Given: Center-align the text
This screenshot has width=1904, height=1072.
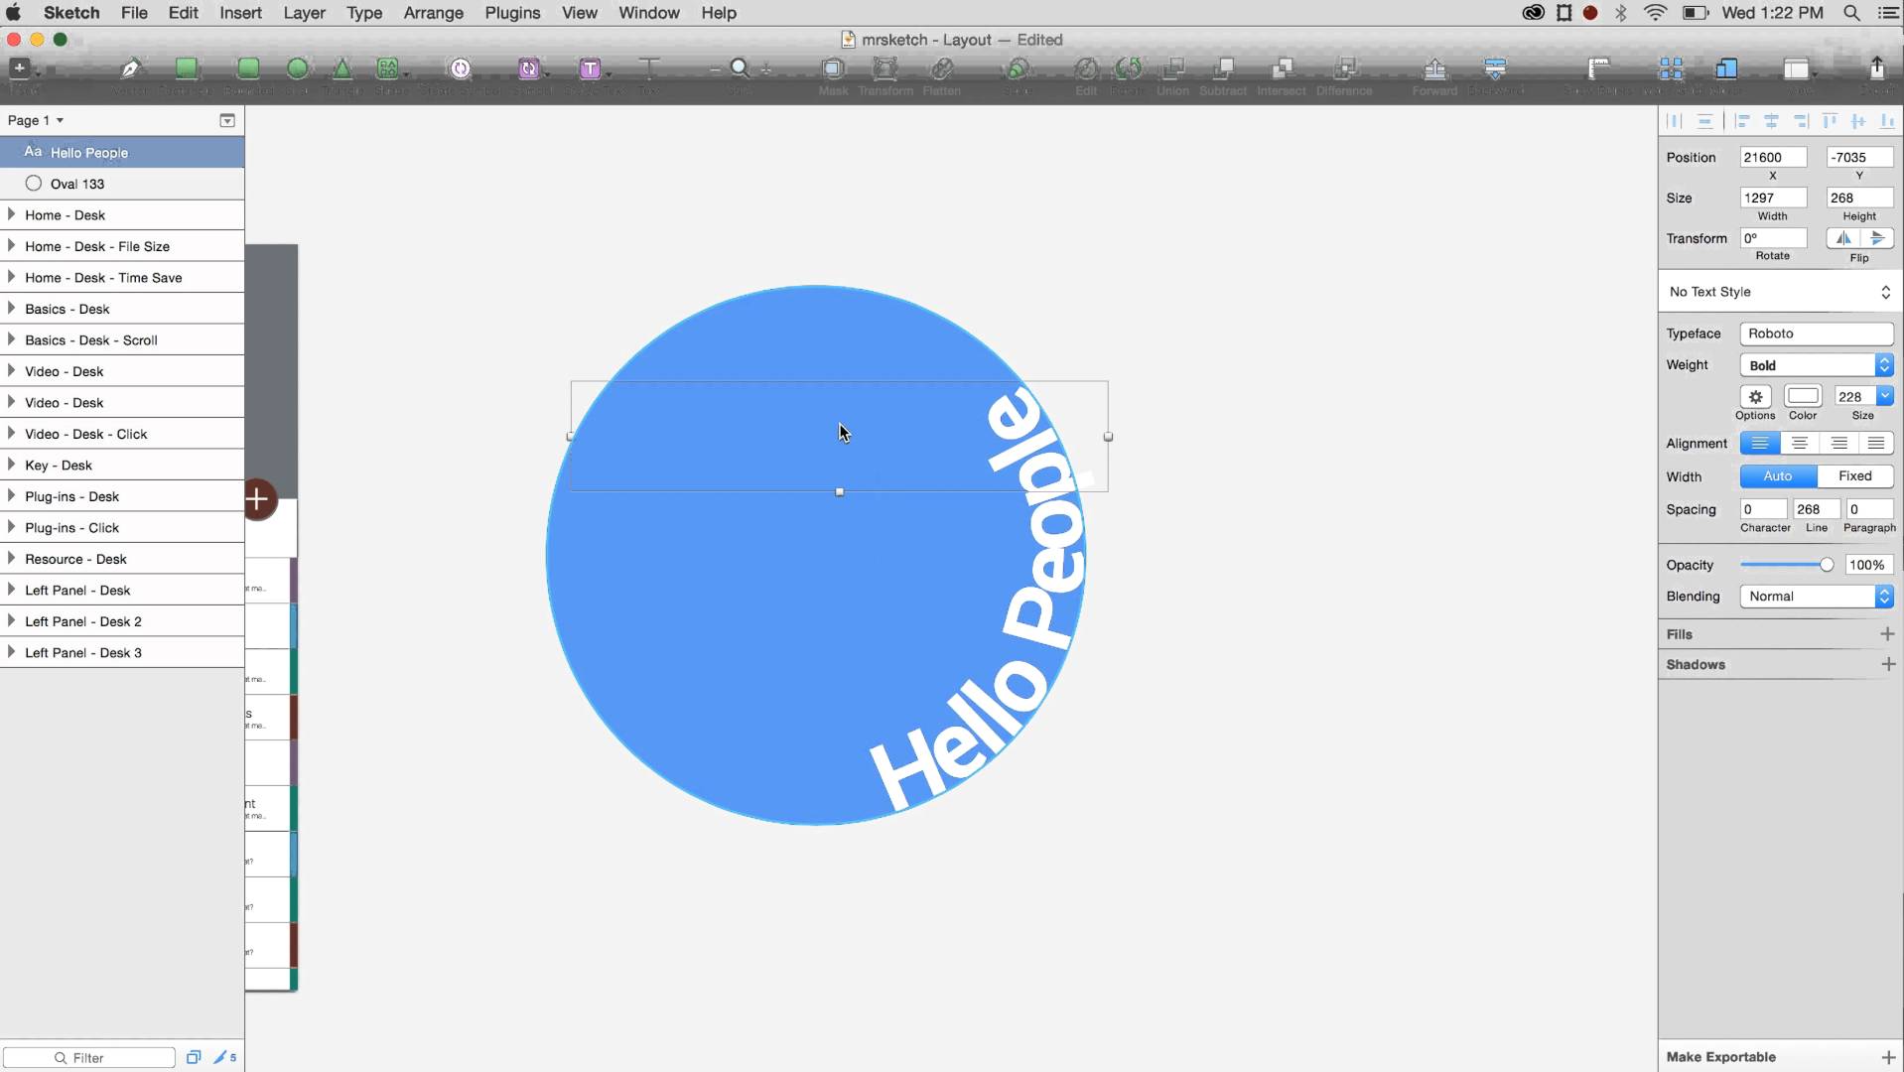Looking at the screenshot, I should [1799, 444].
